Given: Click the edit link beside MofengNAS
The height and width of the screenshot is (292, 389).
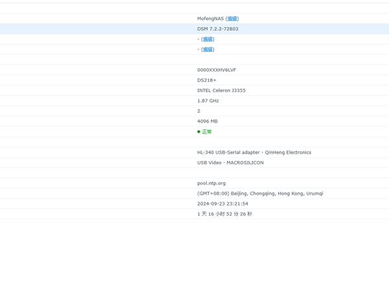Looking at the screenshot, I should pyautogui.click(x=232, y=19).
